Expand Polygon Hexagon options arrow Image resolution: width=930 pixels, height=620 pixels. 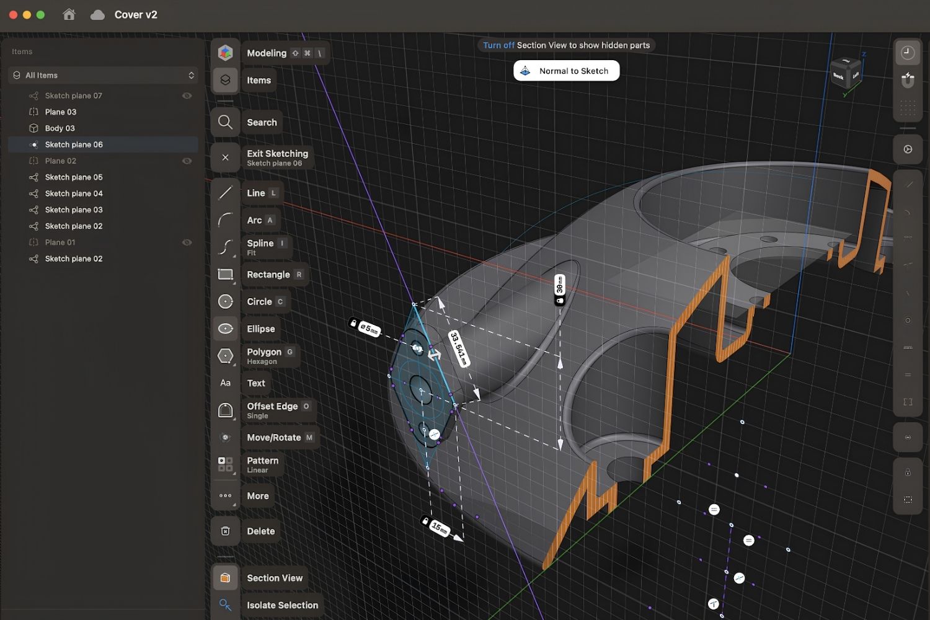234,365
